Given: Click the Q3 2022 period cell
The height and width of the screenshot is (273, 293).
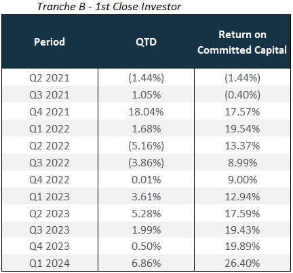Looking at the screenshot, I should point(50,163).
